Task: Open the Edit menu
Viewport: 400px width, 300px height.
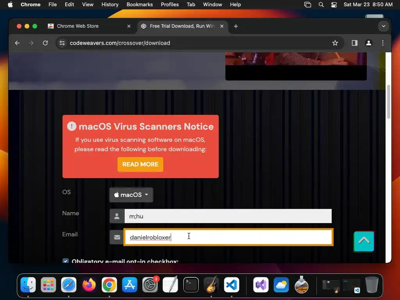Action: coord(69,4)
